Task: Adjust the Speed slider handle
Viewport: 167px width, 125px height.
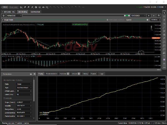Action: point(148,20)
